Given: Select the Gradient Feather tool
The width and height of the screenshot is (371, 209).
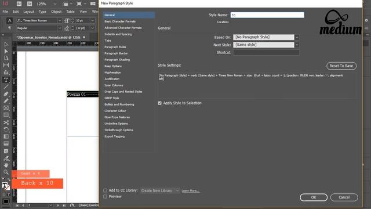Looking at the screenshot, I should 6,143.
